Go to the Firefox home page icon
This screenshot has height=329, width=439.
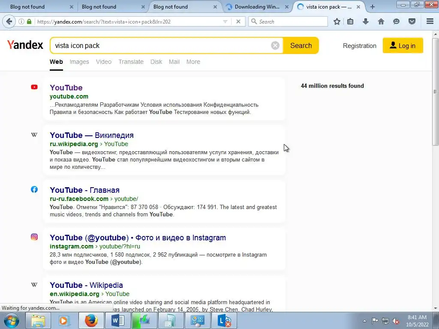(381, 21)
